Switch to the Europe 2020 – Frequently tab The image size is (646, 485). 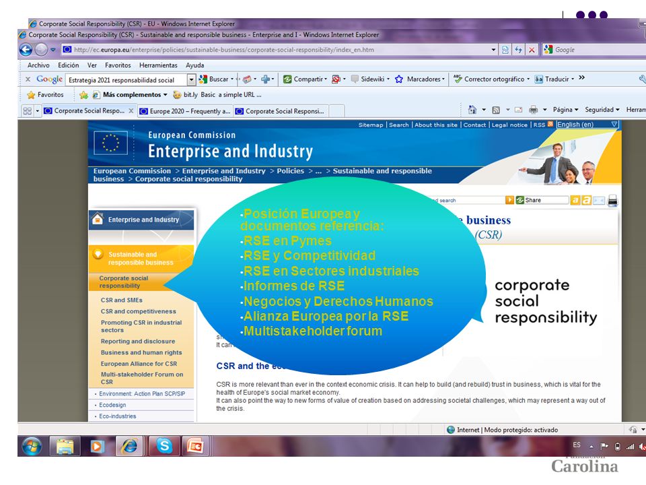coord(186,111)
